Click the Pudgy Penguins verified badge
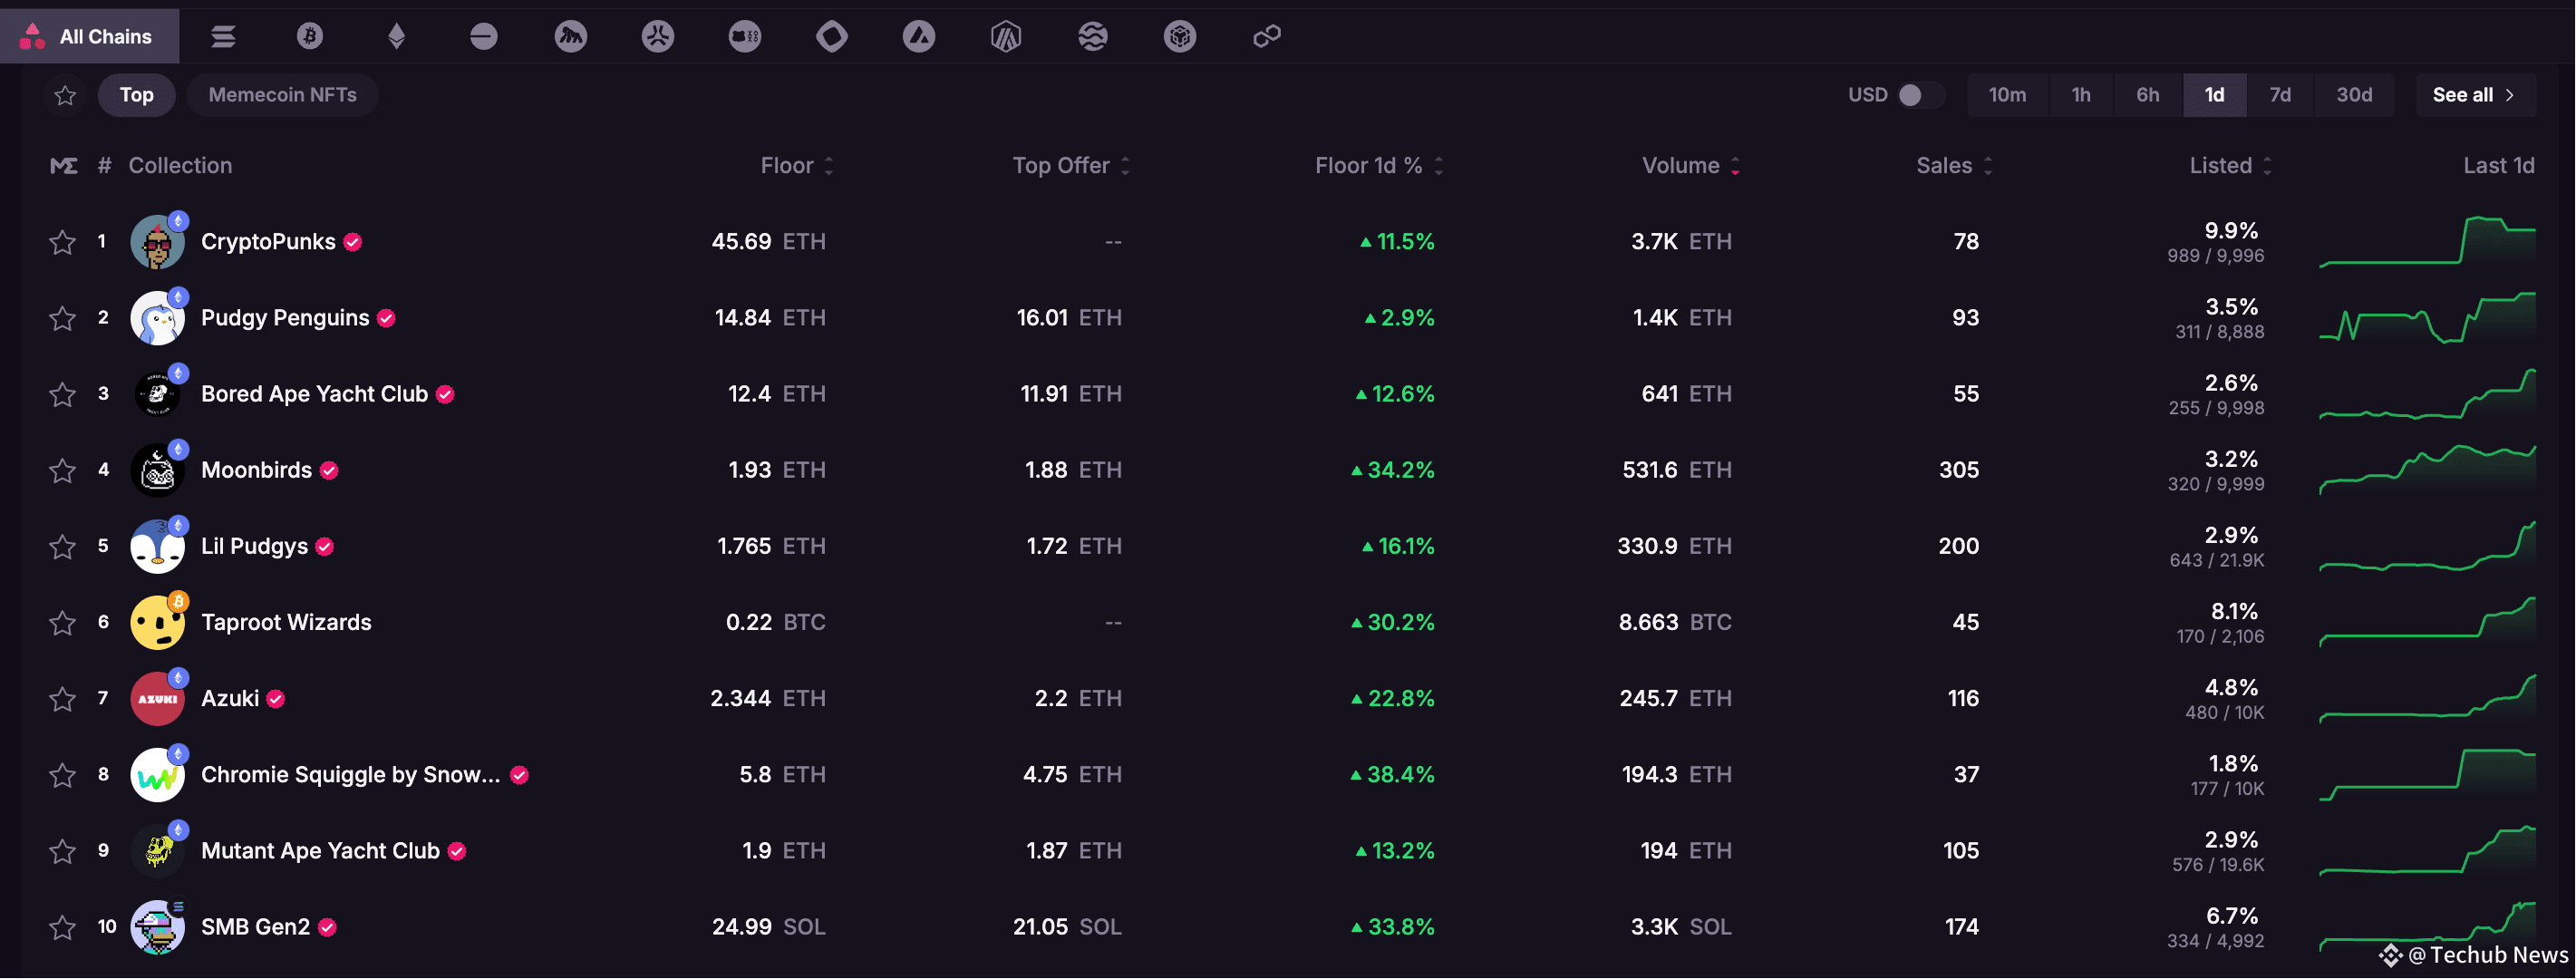 387,319
